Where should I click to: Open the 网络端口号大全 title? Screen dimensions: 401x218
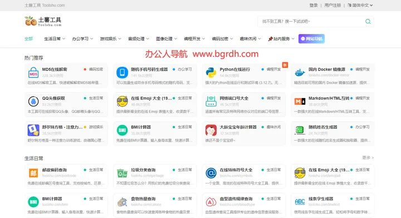point(234,98)
